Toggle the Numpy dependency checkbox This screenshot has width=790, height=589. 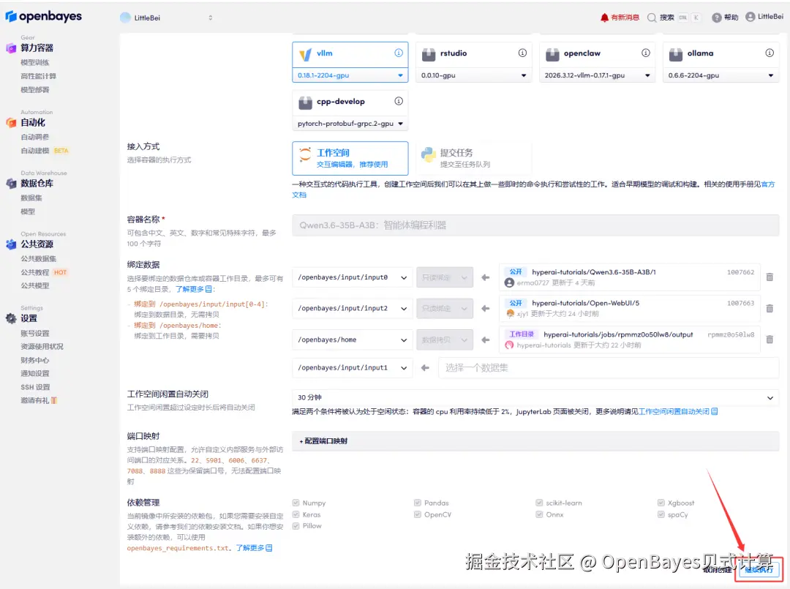[x=296, y=503]
